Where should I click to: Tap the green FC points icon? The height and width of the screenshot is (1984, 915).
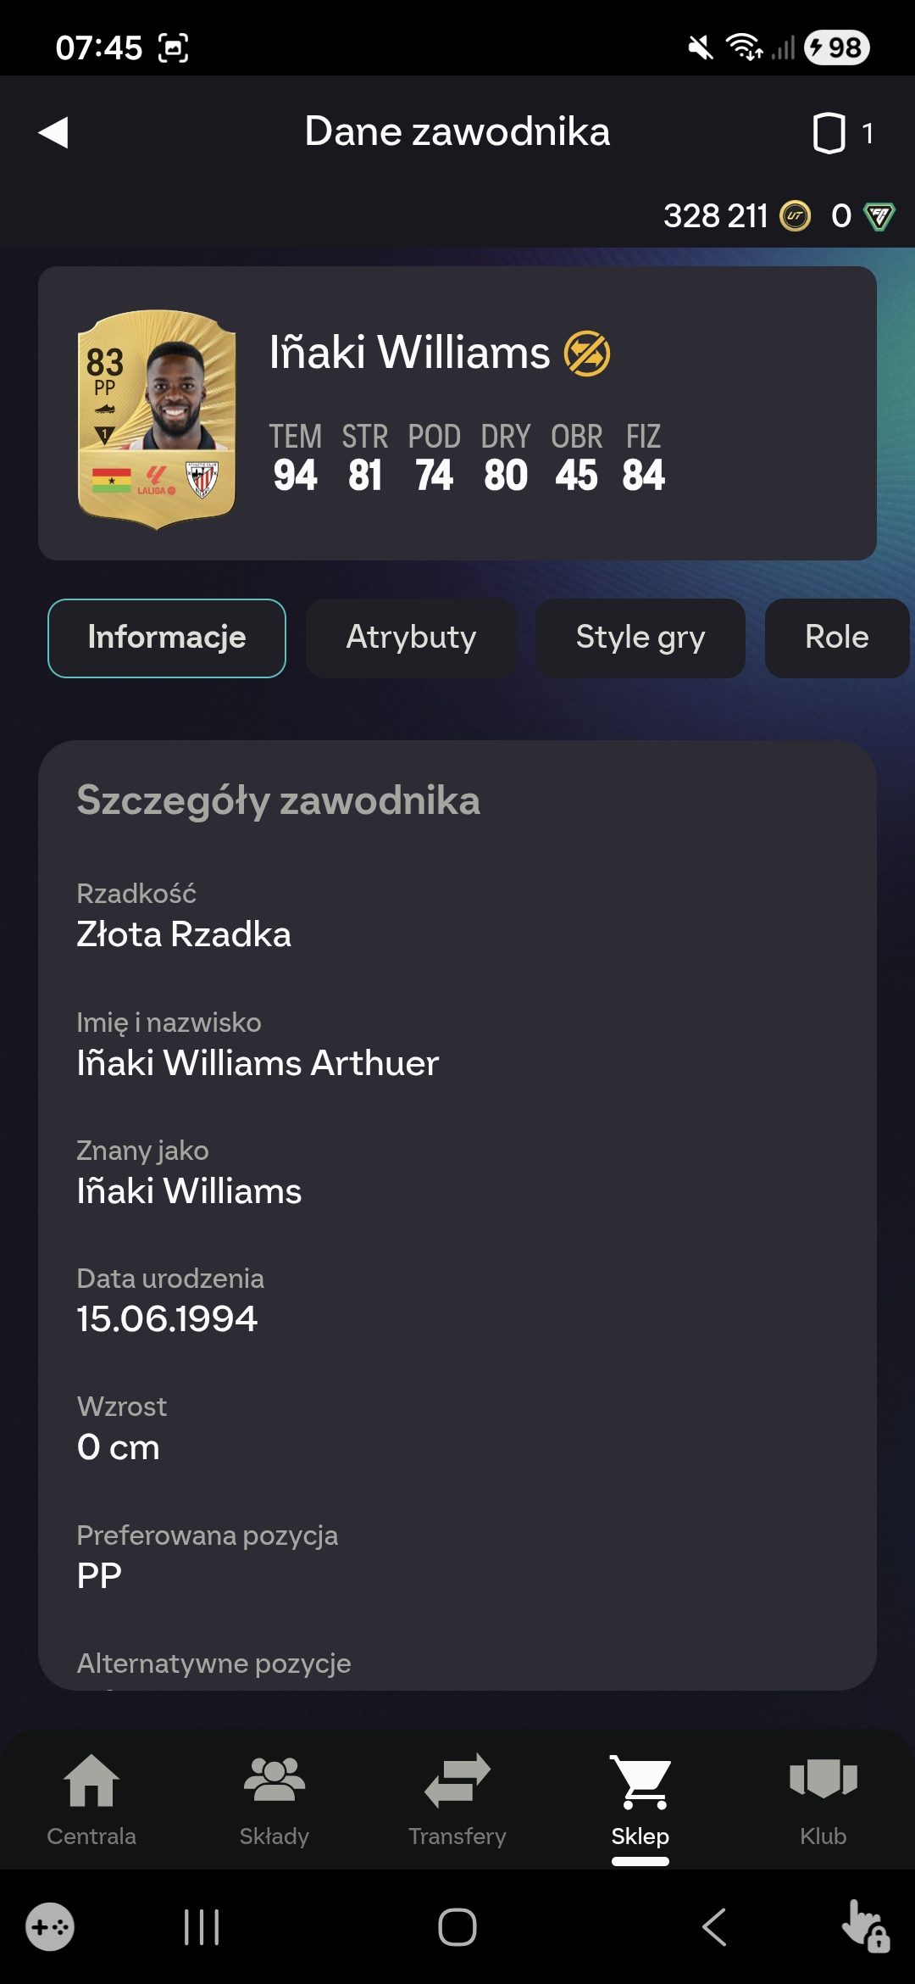pyautogui.click(x=879, y=216)
